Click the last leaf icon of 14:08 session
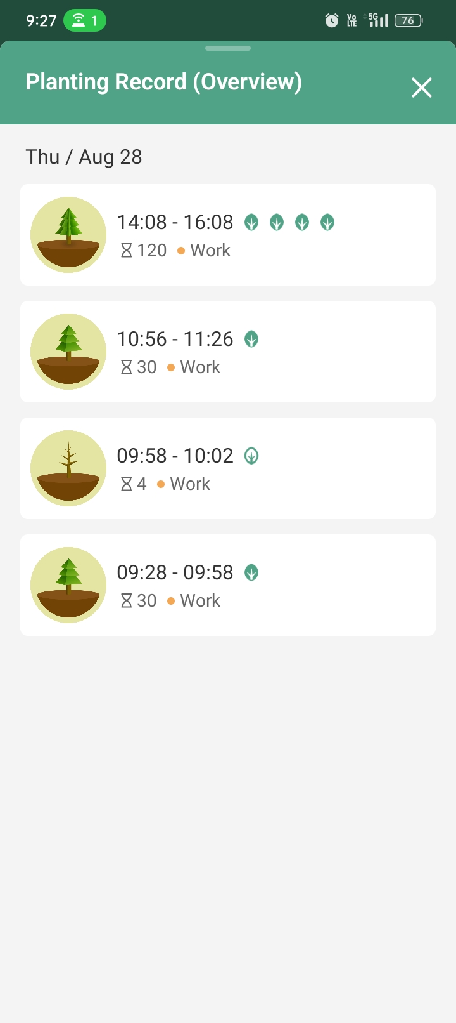This screenshot has height=1023, width=456. 327,223
